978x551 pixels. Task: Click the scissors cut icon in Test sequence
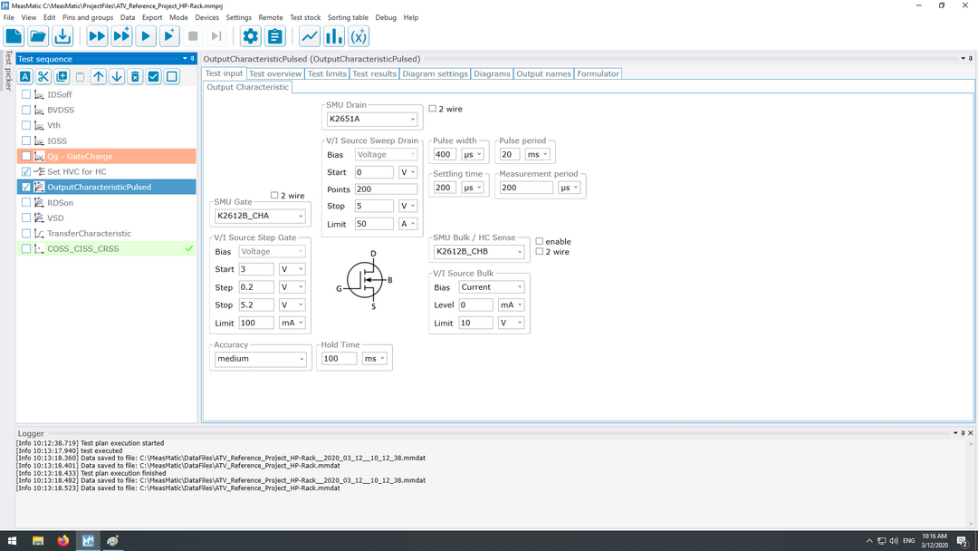point(43,77)
